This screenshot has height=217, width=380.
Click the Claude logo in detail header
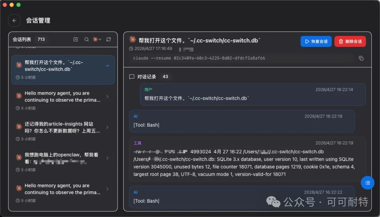[x=132, y=39]
